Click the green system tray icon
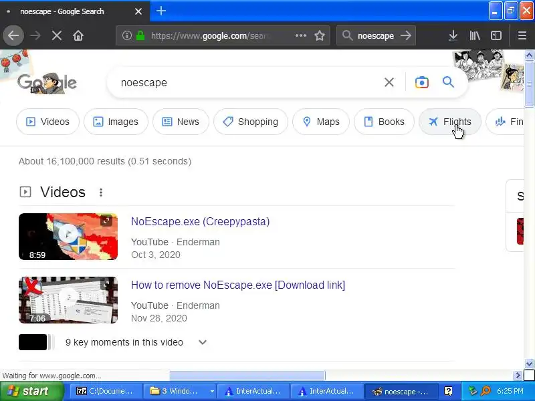 [473, 391]
